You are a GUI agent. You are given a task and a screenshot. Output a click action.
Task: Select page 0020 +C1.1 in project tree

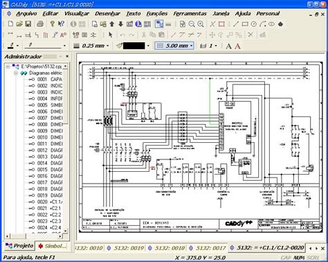tap(45, 202)
